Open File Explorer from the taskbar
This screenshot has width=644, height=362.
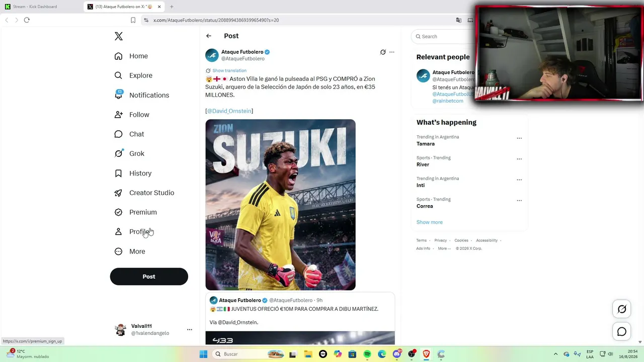(x=308, y=354)
